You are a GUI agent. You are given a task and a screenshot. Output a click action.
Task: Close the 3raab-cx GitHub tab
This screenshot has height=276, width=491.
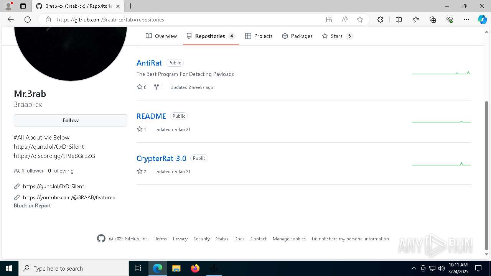tap(118, 6)
